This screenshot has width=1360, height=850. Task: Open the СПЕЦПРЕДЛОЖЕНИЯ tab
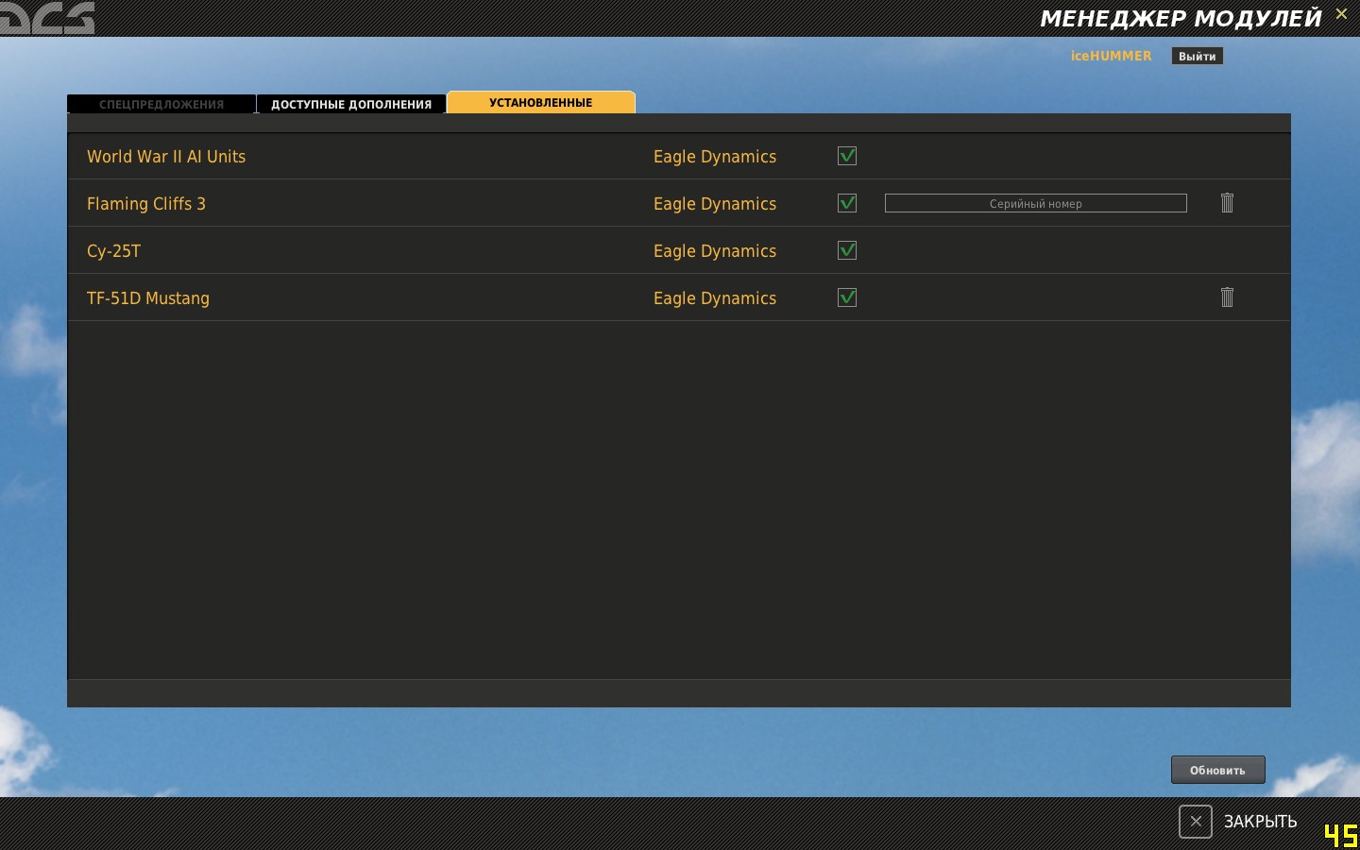161,104
